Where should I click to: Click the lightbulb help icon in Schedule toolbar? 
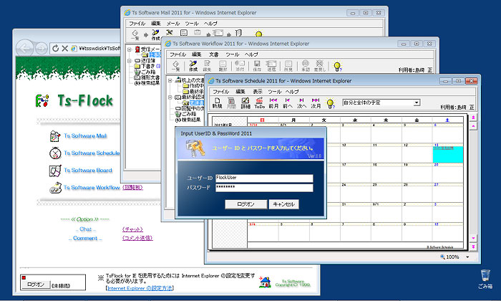tap(331, 104)
